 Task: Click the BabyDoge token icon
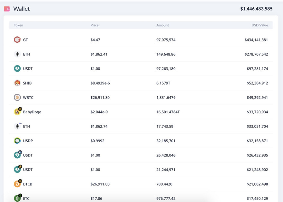18,111
